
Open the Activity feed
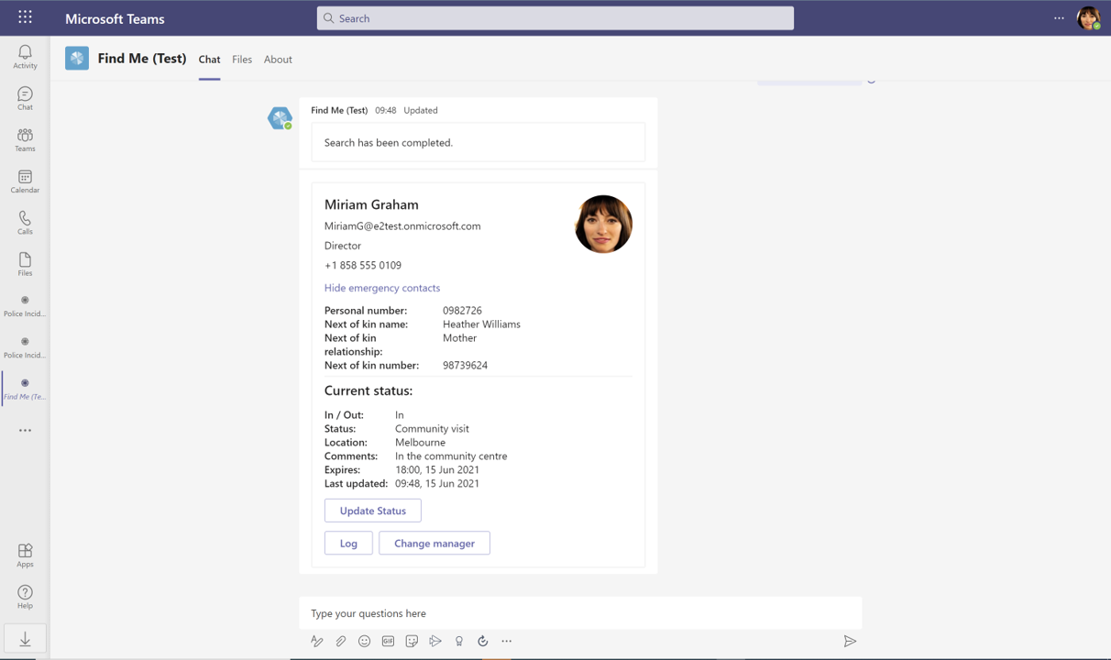[x=25, y=57]
